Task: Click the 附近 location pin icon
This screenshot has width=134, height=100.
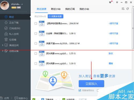Action: tap(6, 17)
